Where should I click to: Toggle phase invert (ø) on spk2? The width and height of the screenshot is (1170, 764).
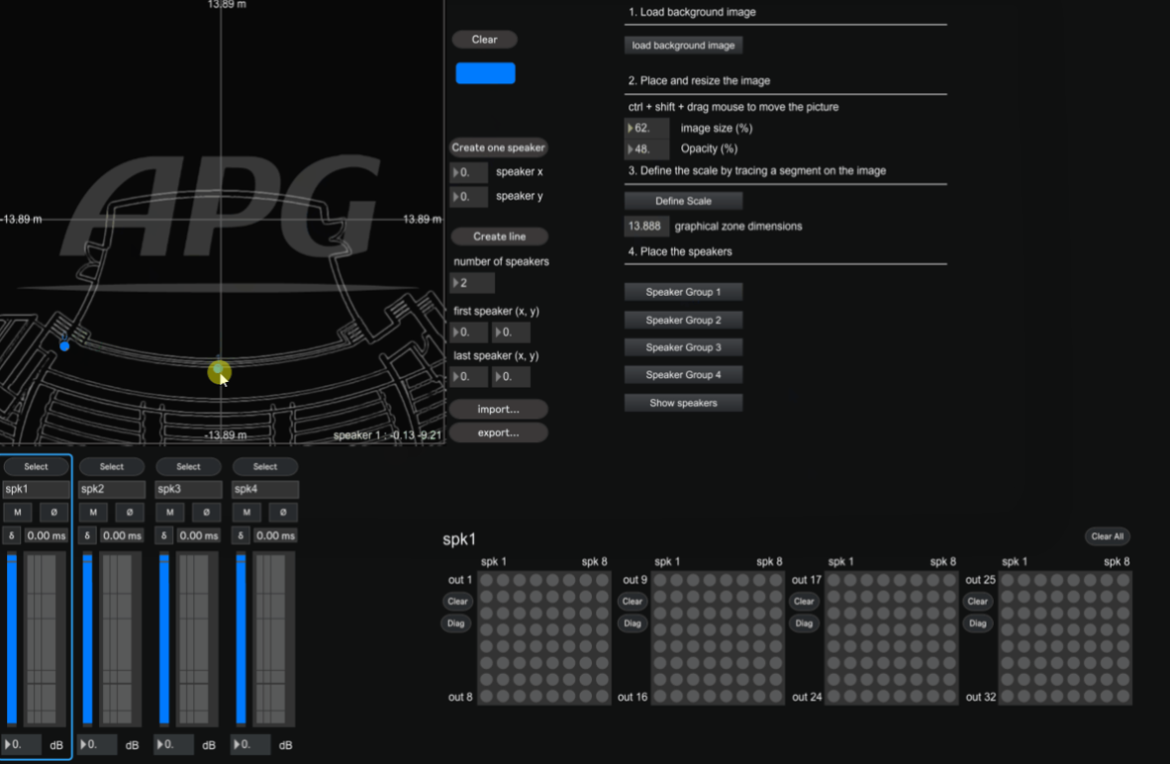pyautogui.click(x=129, y=512)
